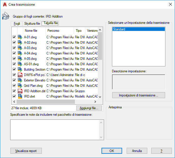Uncheck the IRD Addition.dst checkbox
The image size is (175, 158).
click(x=14, y=91)
